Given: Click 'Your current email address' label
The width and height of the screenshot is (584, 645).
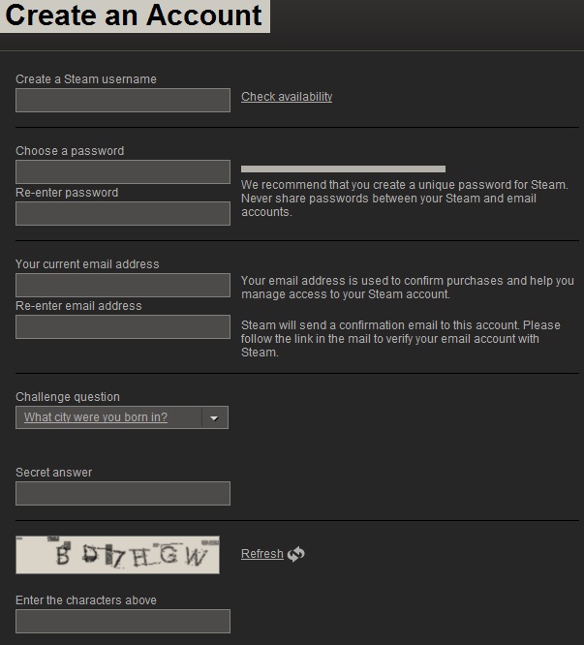Looking at the screenshot, I should (87, 264).
